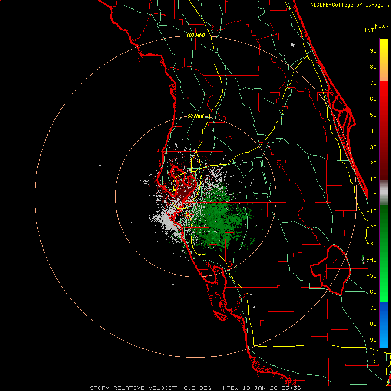Click the -50 scale value
The width and height of the screenshot is (391, 391).
coord(371,276)
